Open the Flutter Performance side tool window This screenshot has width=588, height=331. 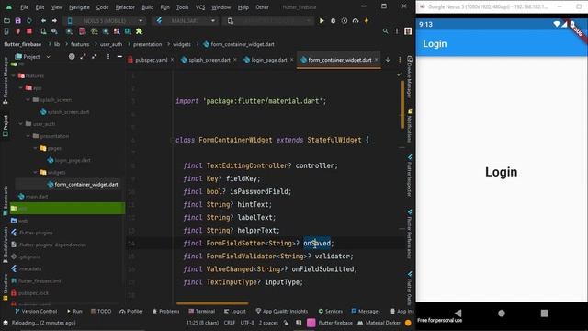[410, 234]
